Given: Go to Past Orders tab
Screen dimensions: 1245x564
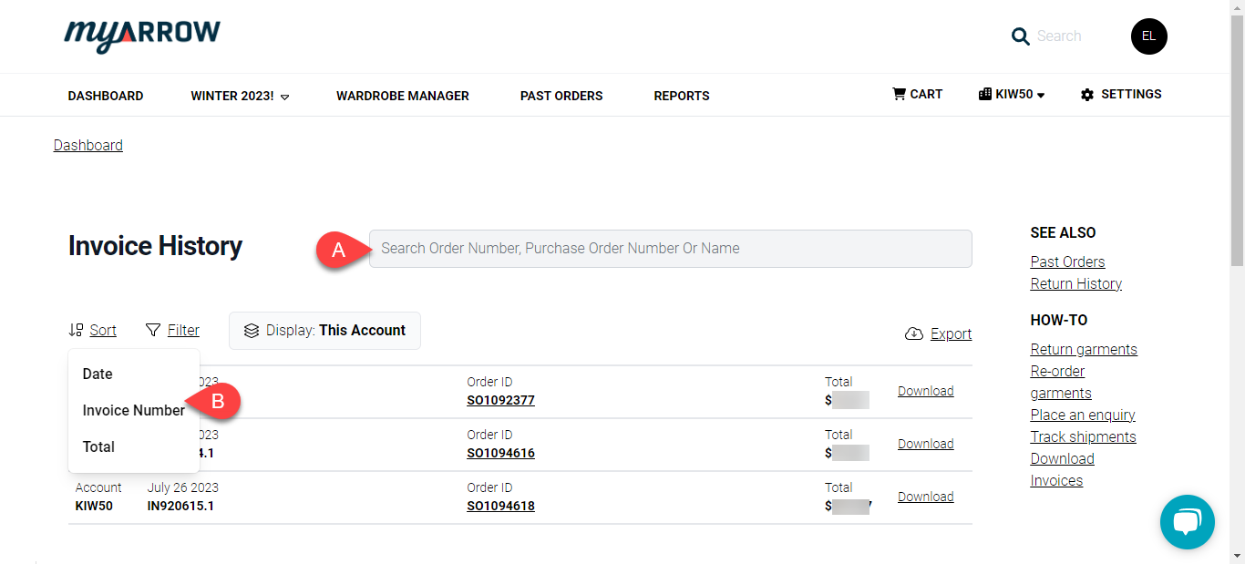Looking at the screenshot, I should click(561, 96).
